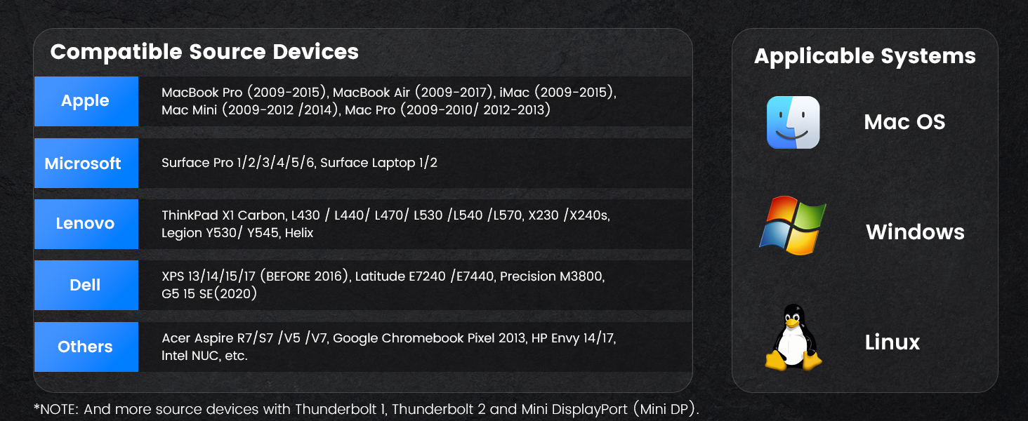Select the blue Others brand label

[86, 347]
